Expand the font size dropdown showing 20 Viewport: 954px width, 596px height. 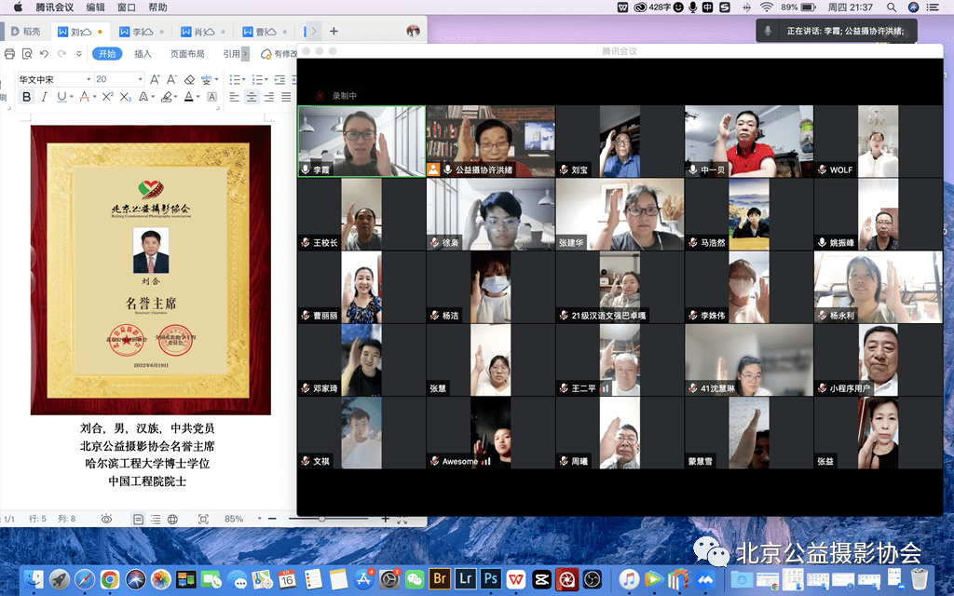[x=141, y=80]
